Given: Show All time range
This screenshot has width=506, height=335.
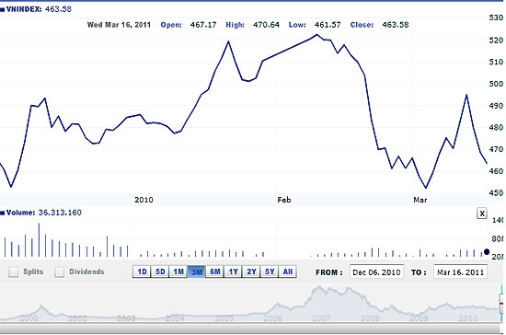Looking at the screenshot, I should 288,271.
